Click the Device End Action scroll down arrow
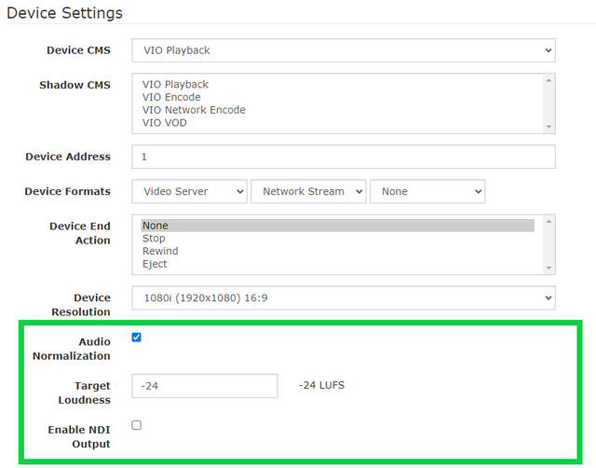The width and height of the screenshot is (596, 468). tap(549, 268)
